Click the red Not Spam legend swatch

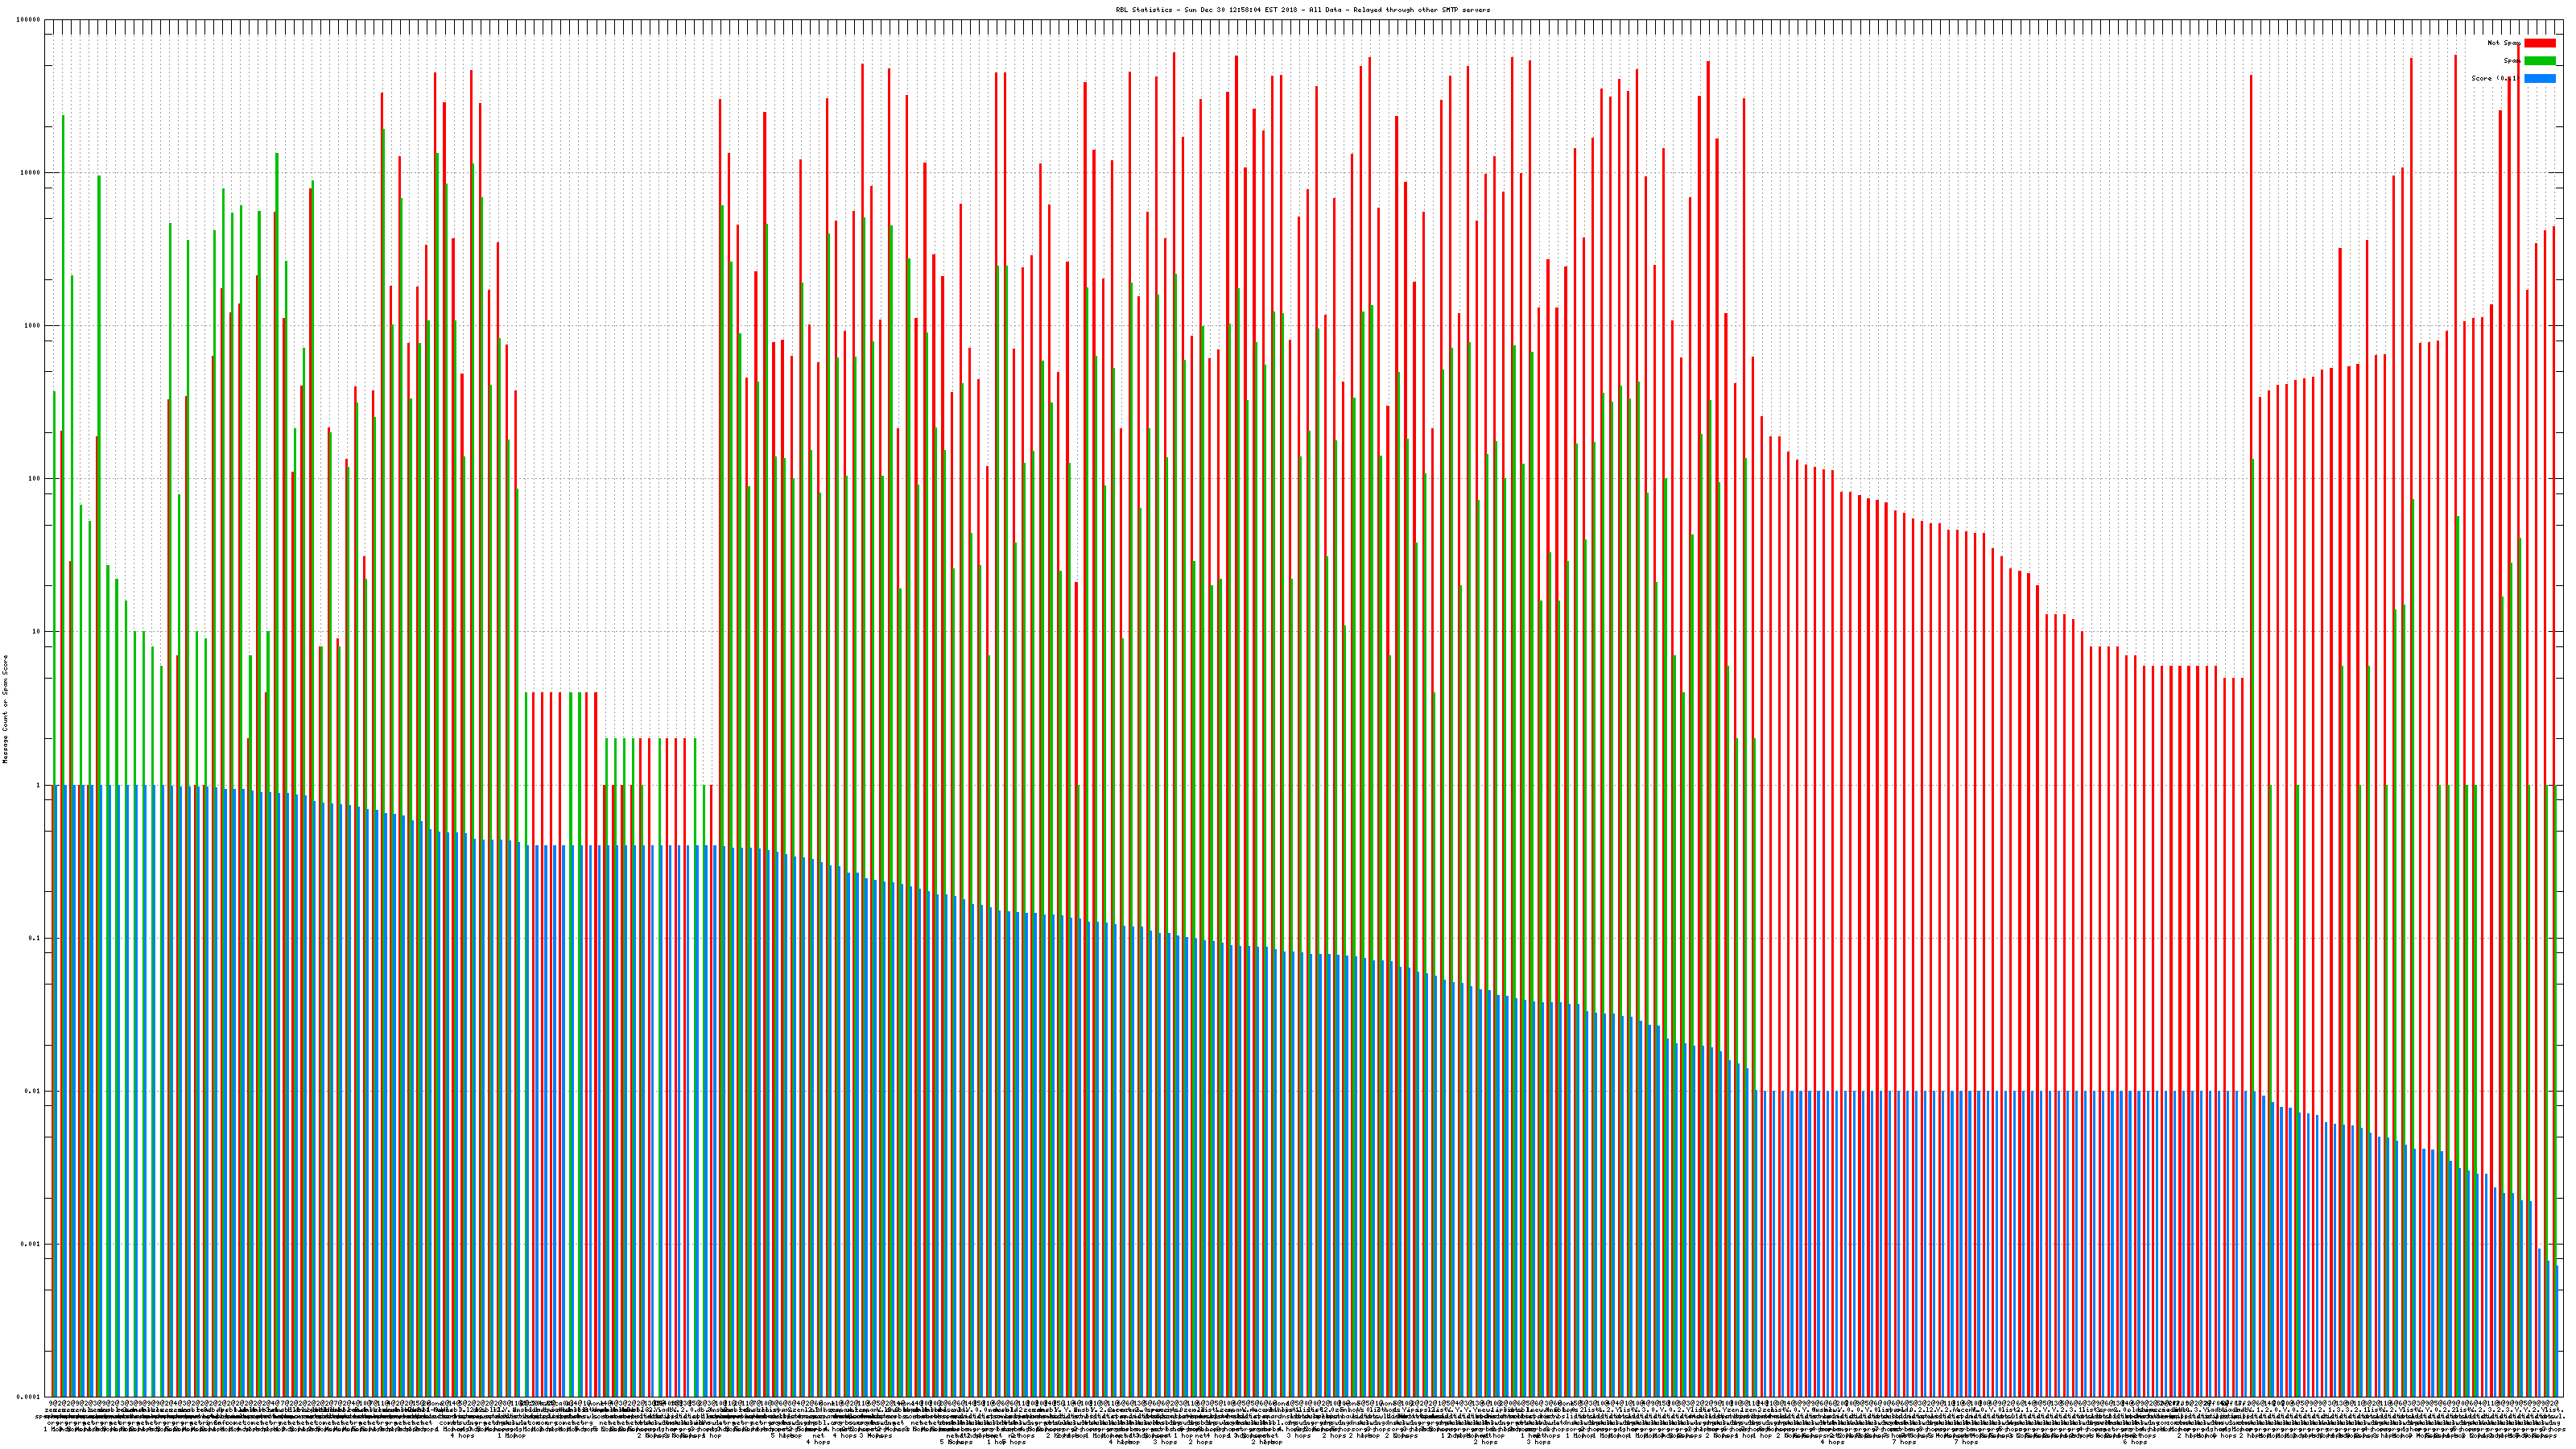pyautogui.click(x=2539, y=43)
